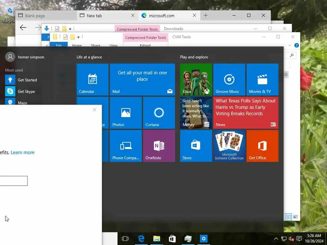The height and width of the screenshot is (245, 327).
Task: Click the search icon in CVM Tools
Action: 292,55
